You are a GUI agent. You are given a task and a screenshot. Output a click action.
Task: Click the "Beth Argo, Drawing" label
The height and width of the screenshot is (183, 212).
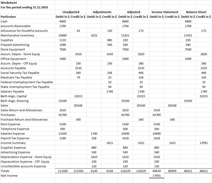pos(15,101)
